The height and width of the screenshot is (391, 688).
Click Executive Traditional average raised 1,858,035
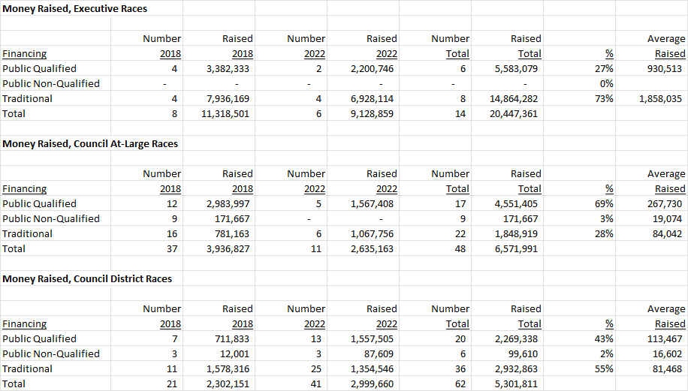click(660, 98)
